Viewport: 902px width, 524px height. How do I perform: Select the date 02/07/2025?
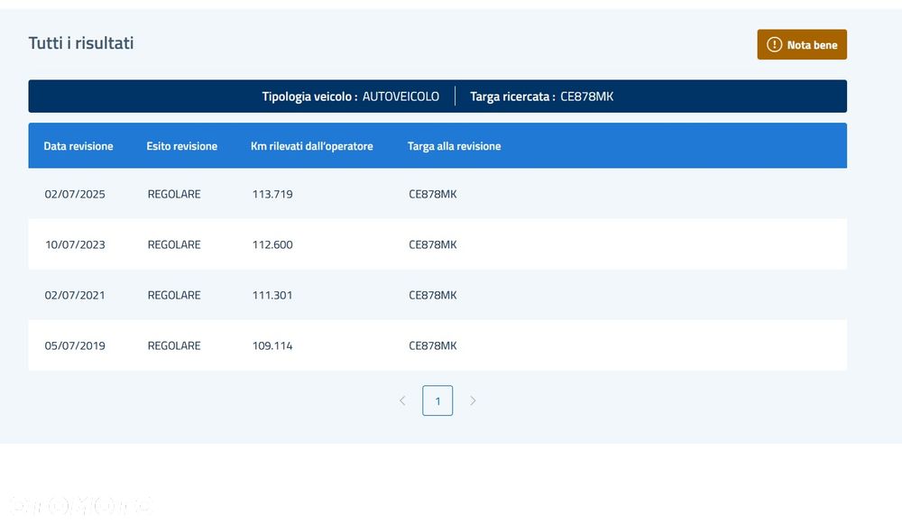75,194
